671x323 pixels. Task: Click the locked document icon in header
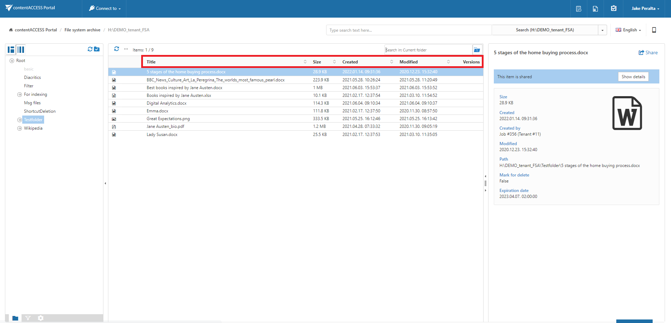coord(595,9)
